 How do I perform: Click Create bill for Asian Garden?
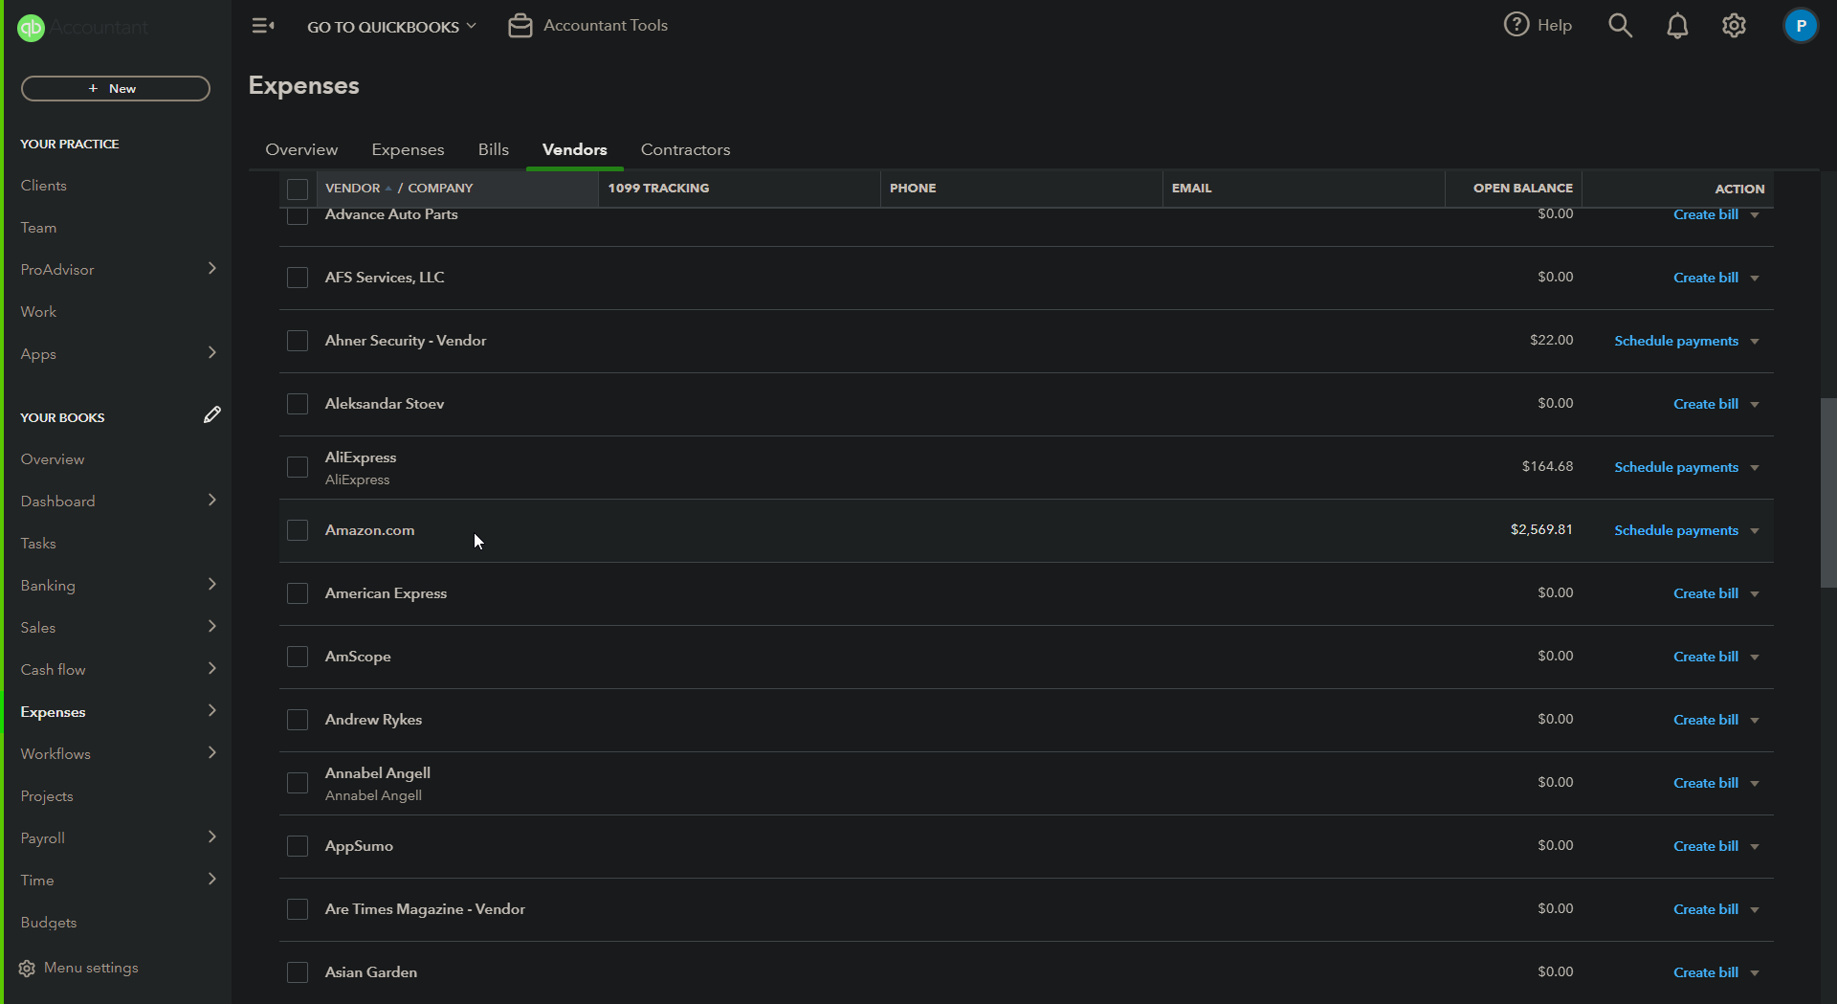[x=1706, y=972]
